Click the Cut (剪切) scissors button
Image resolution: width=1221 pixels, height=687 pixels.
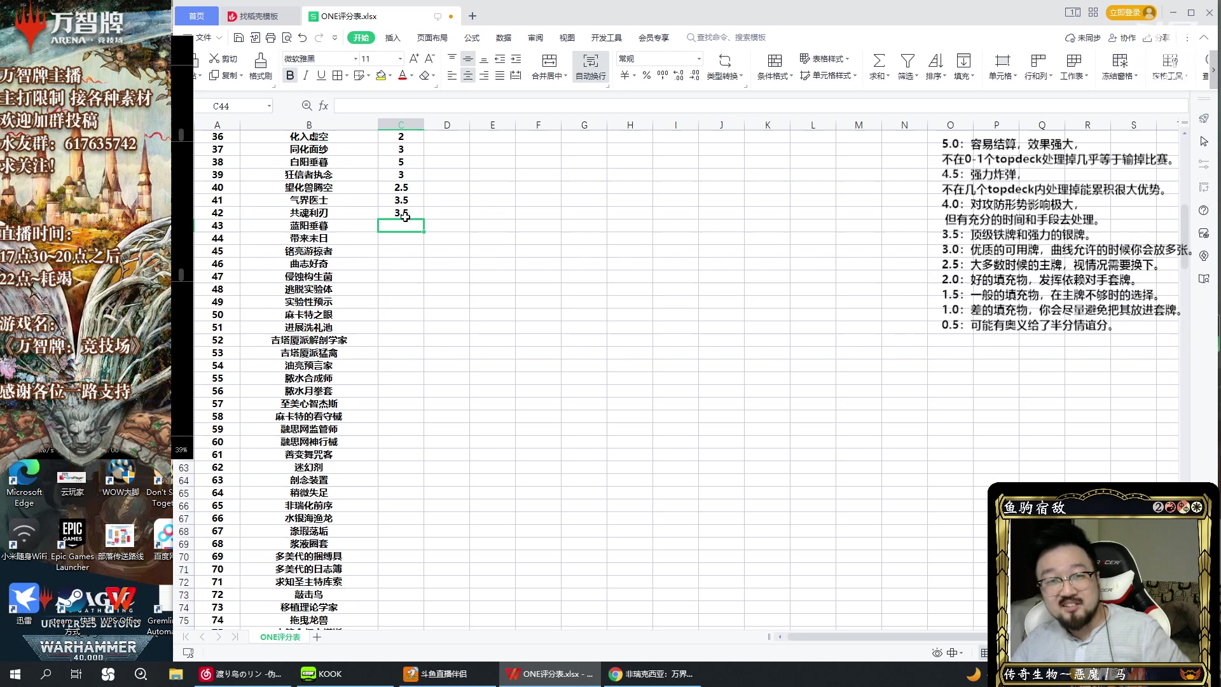pyautogui.click(x=223, y=59)
